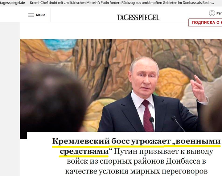Click the black corner block below photo
This screenshot has height=176, width=222.
[23, 135]
